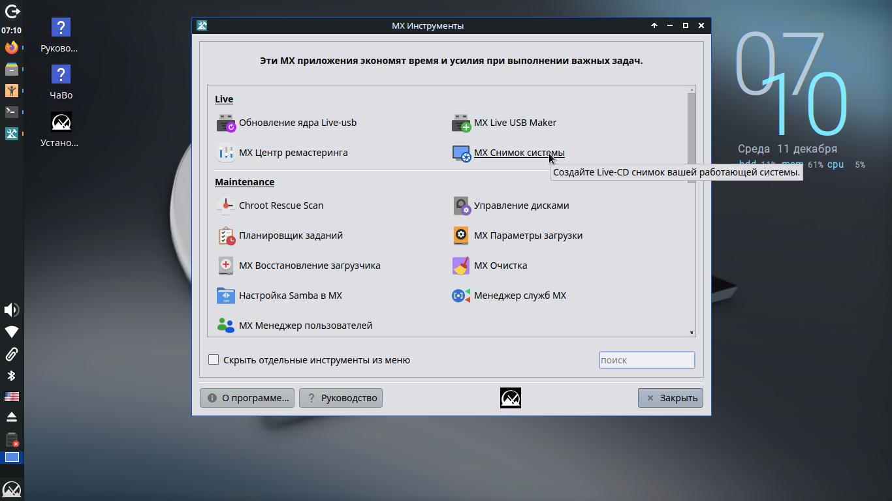Open the MX boot repair icon

click(x=226, y=266)
